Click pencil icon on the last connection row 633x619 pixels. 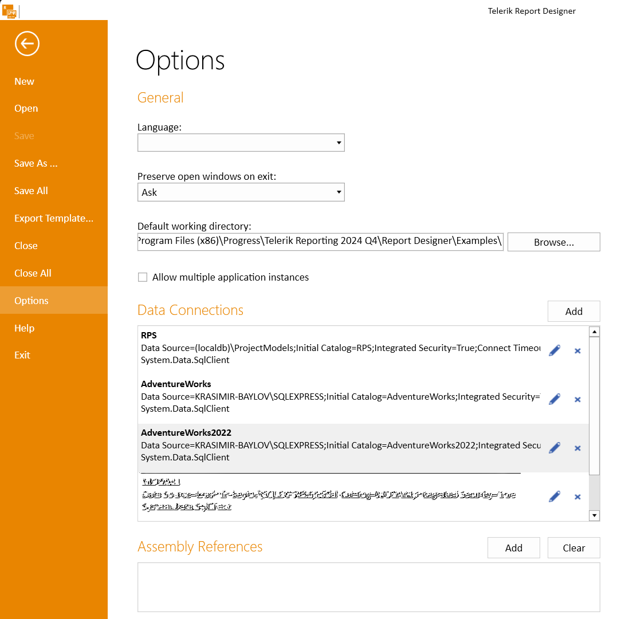point(554,496)
